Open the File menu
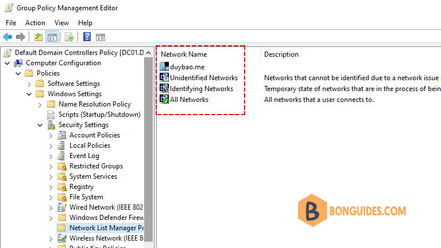This screenshot has width=441, height=248. tap(11, 23)
